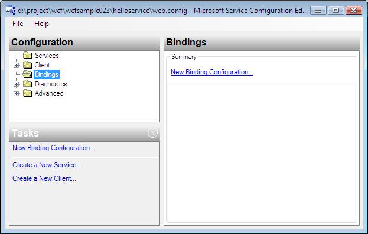
Task: Click the Services folder icon
Action: click(27, 56)
